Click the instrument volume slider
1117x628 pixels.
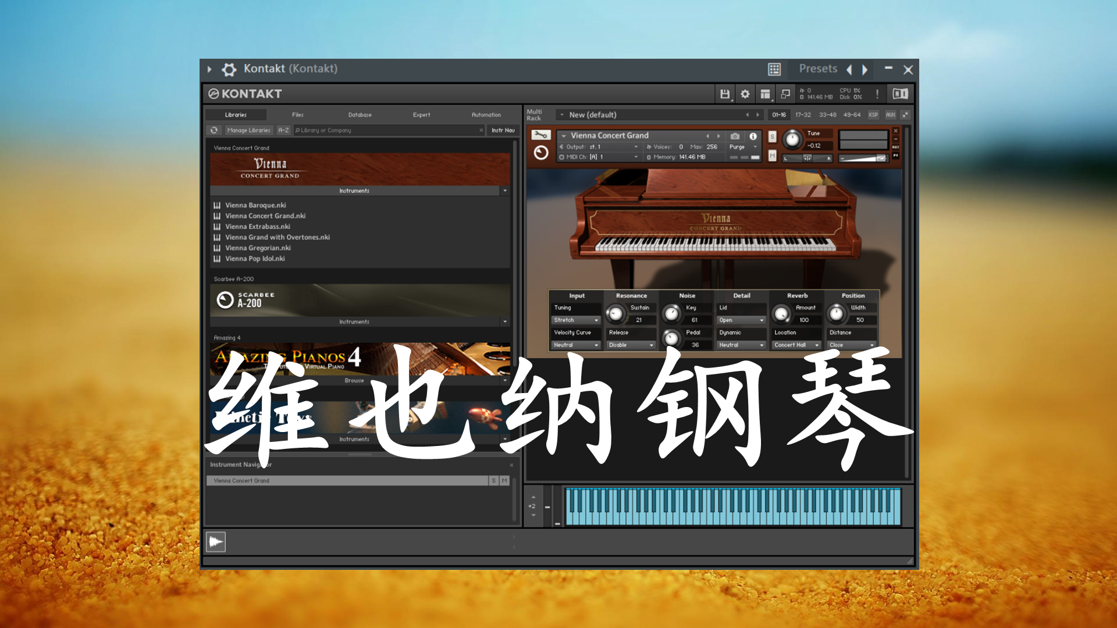863,158
